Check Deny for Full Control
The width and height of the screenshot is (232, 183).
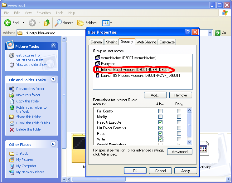(179, 111)
